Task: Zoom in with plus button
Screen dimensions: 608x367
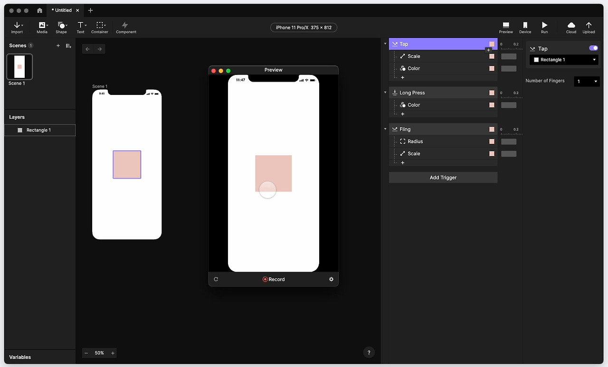Action: click(113, 353)
